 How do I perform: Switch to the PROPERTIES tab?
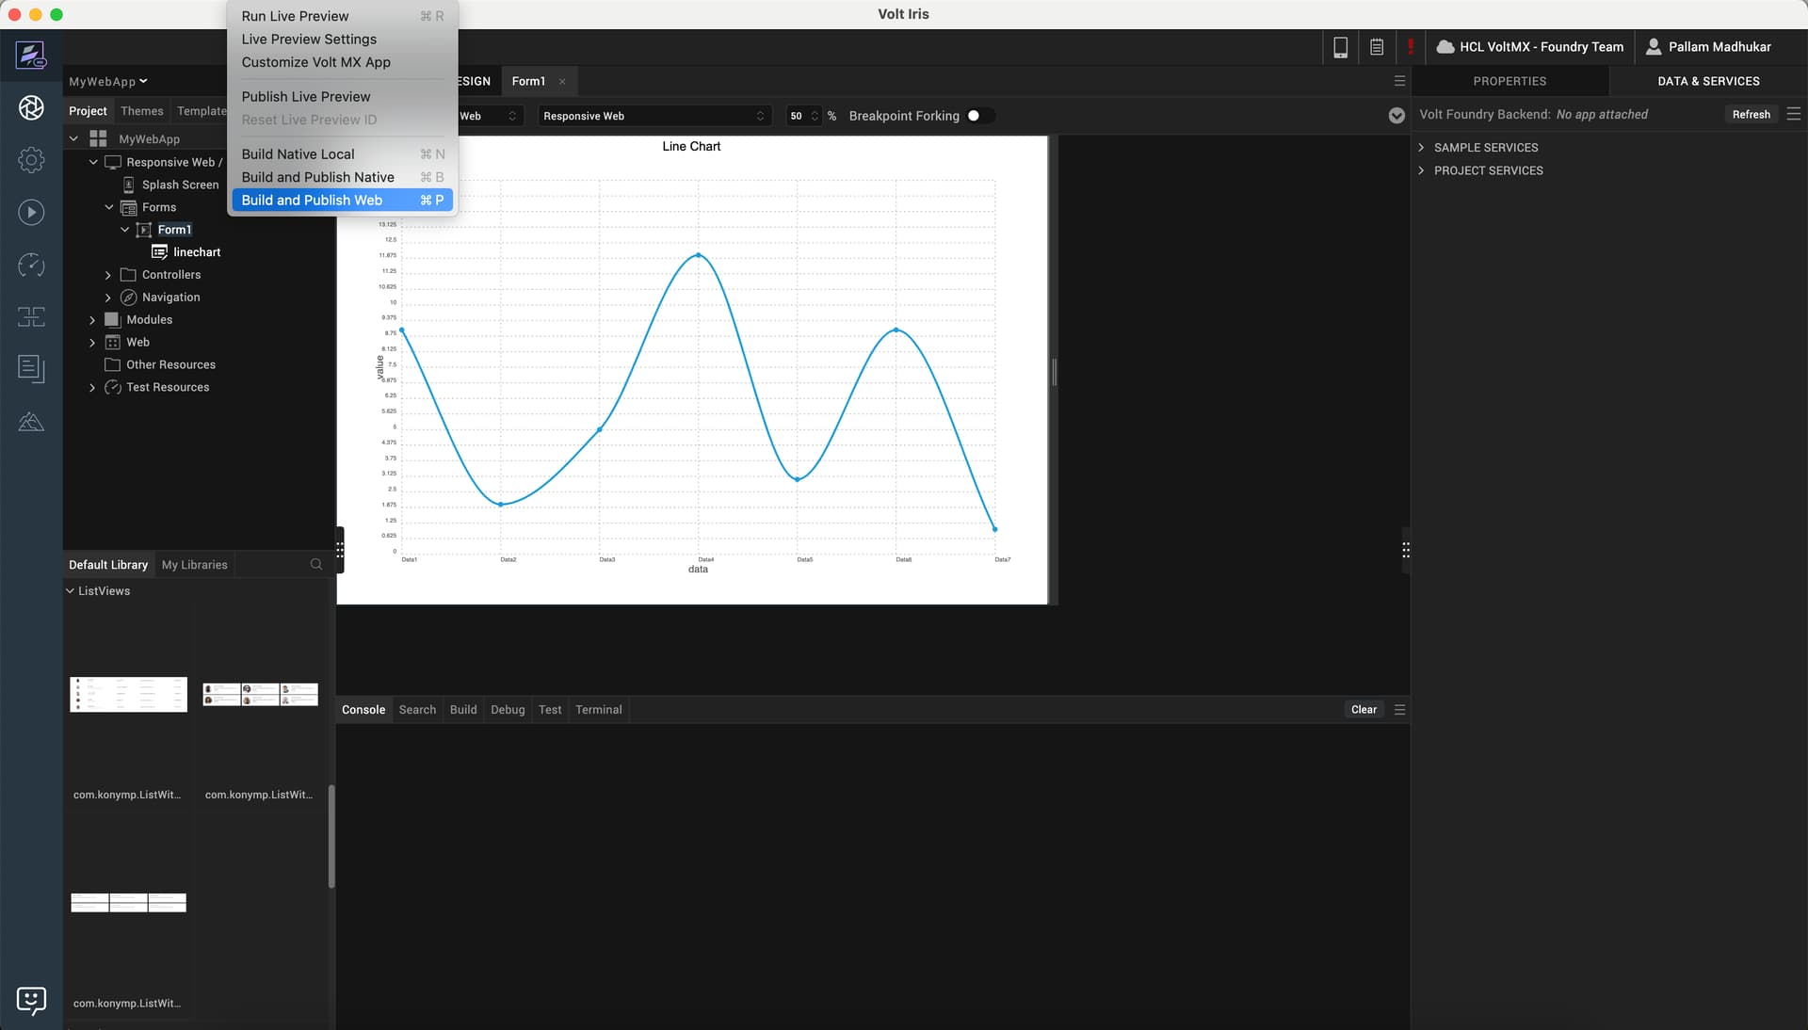point(1509,82)
